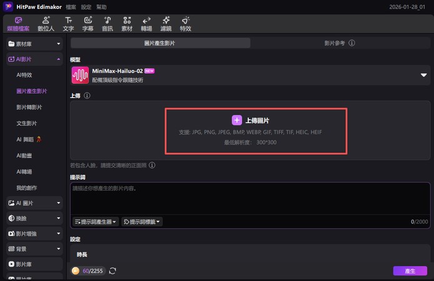Viewport: 434px width, 281px height.
Task: Open the 素材 elements tool
Action: tap(127, 24)
